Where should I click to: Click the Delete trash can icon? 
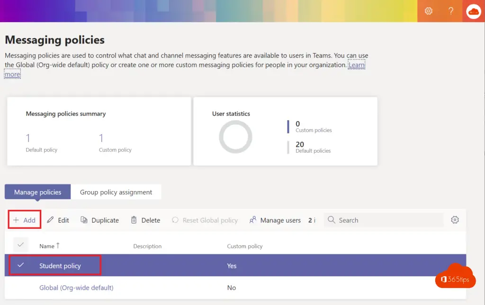pyautogui.click(x=134, y=220)
